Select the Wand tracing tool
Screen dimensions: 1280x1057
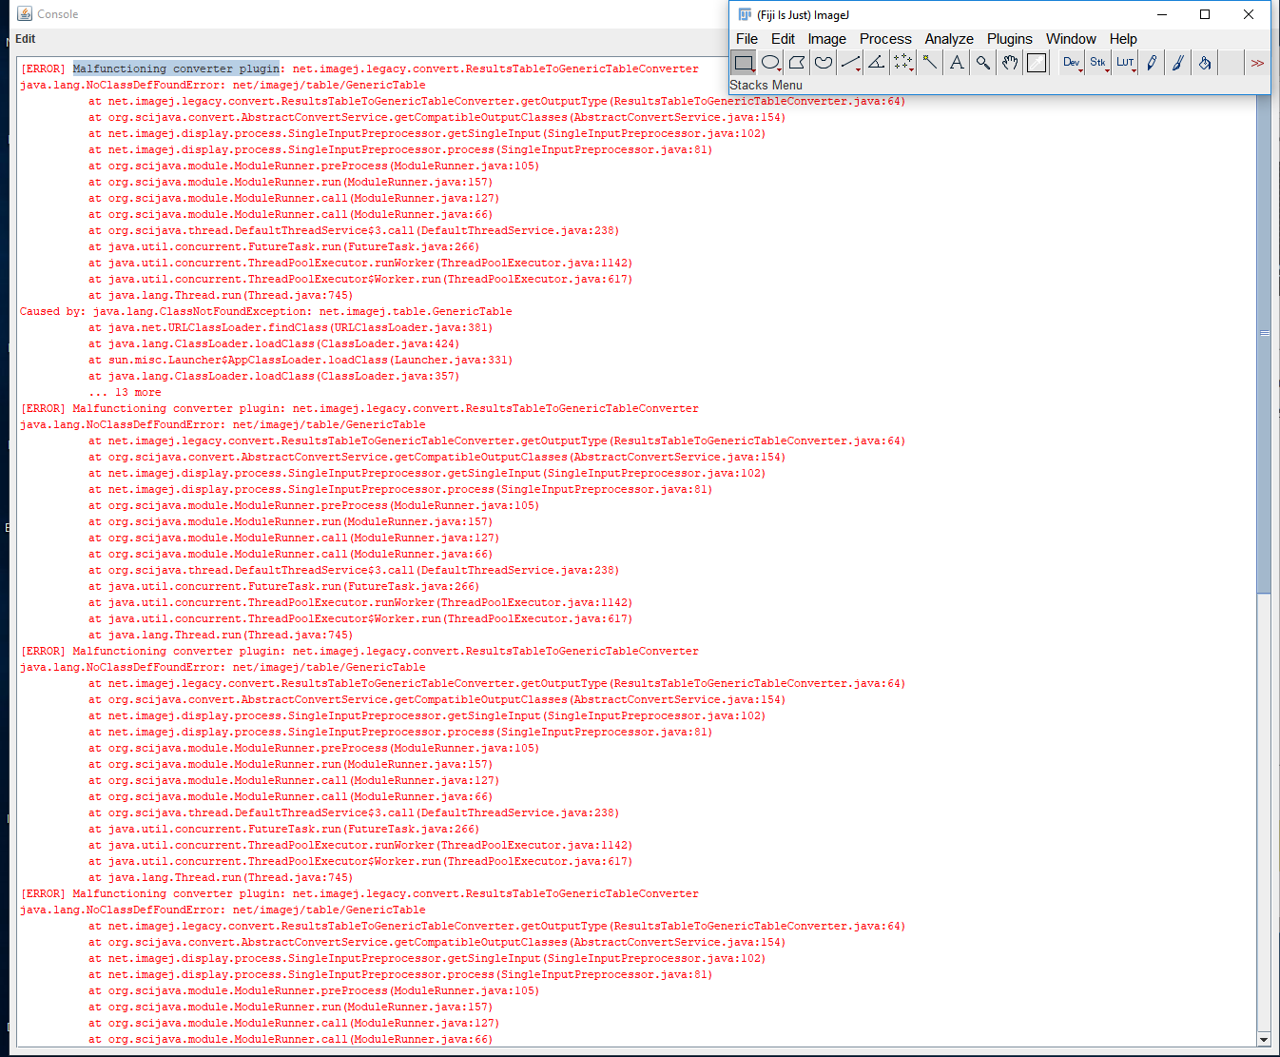tap(929, 62)
